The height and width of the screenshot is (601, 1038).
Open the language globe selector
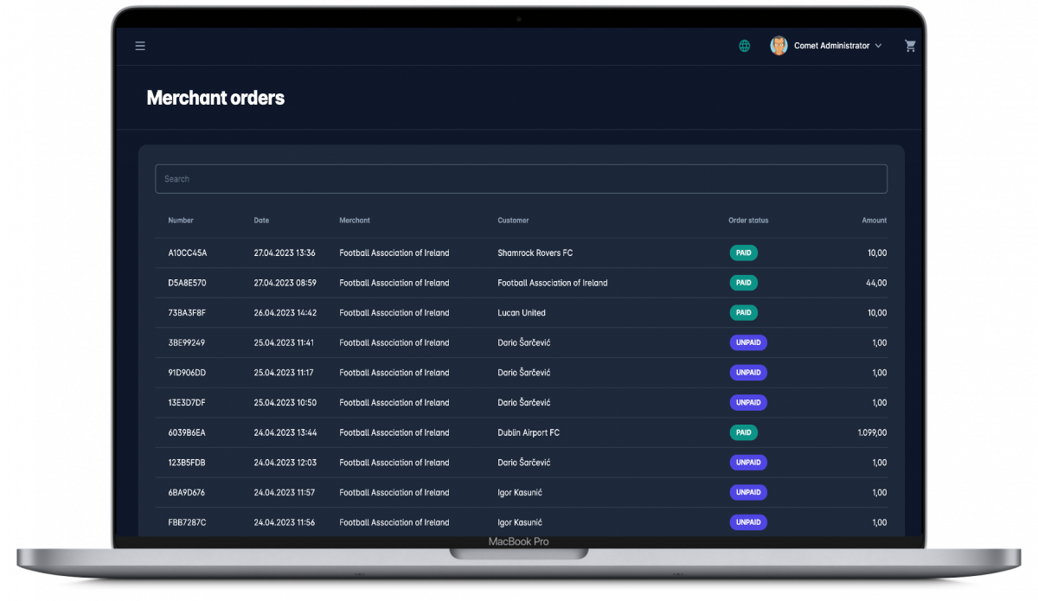tap(744, 45)
